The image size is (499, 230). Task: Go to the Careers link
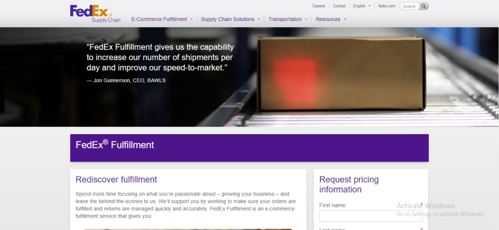click(x=319, y=6)
